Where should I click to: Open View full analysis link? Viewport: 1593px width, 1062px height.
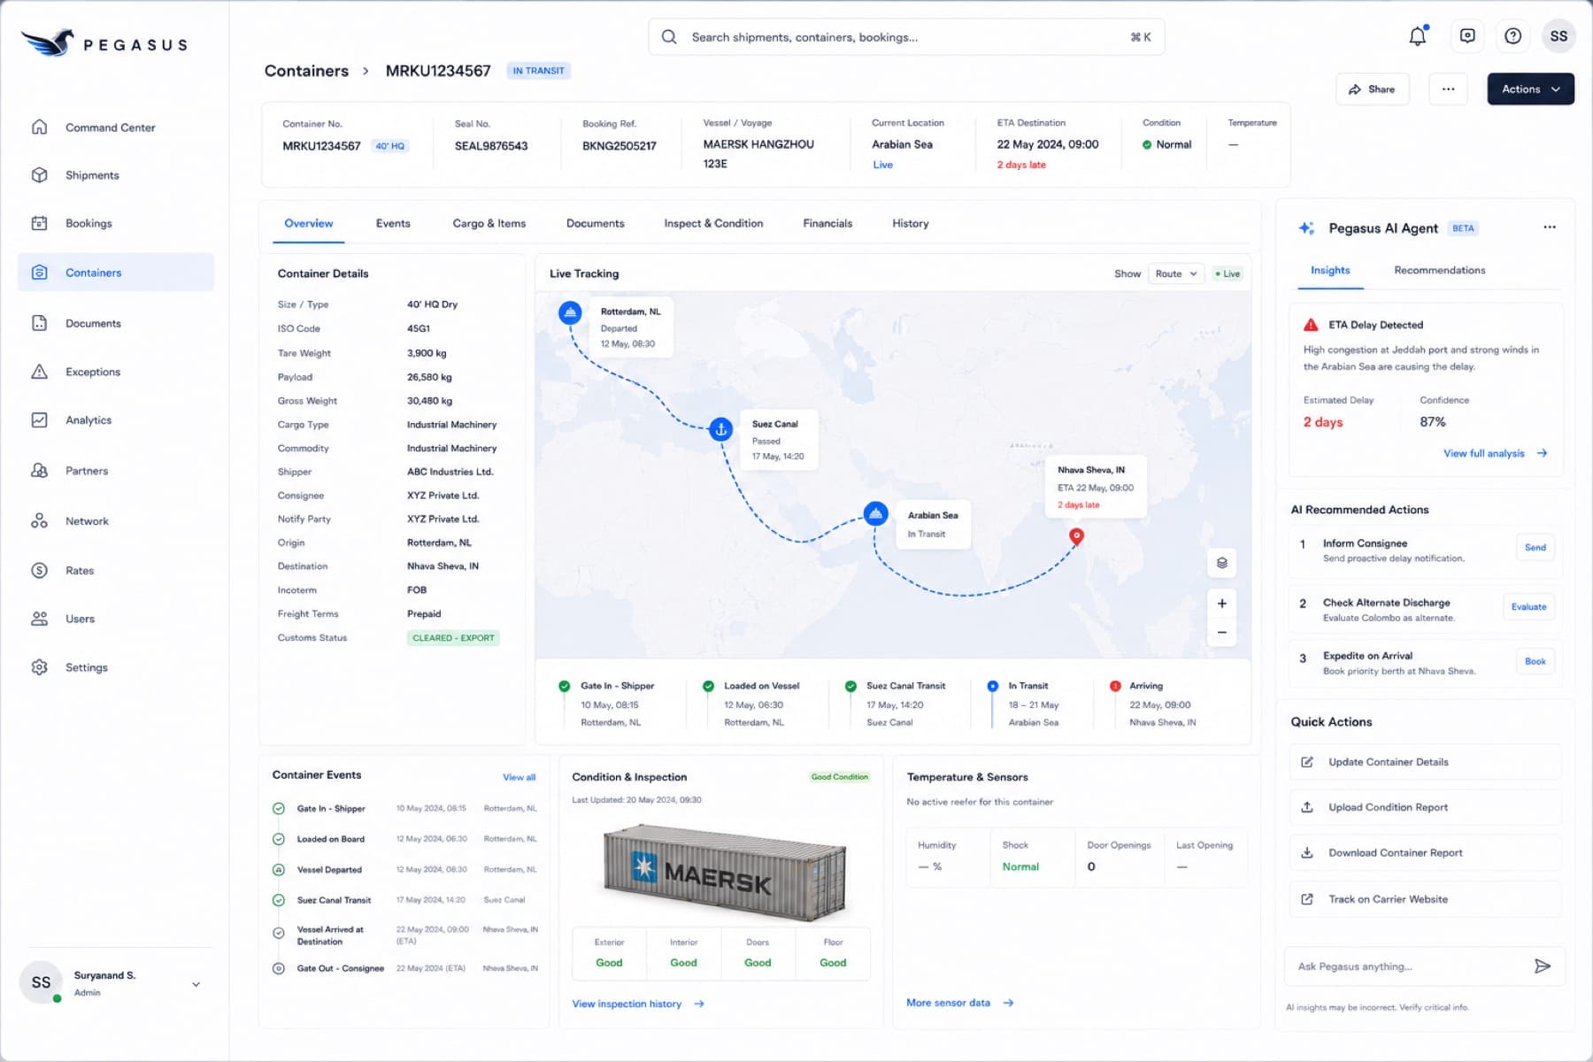tap(1496, 453)
